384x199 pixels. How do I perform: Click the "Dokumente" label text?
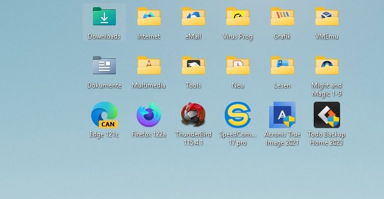pos(104,85)
